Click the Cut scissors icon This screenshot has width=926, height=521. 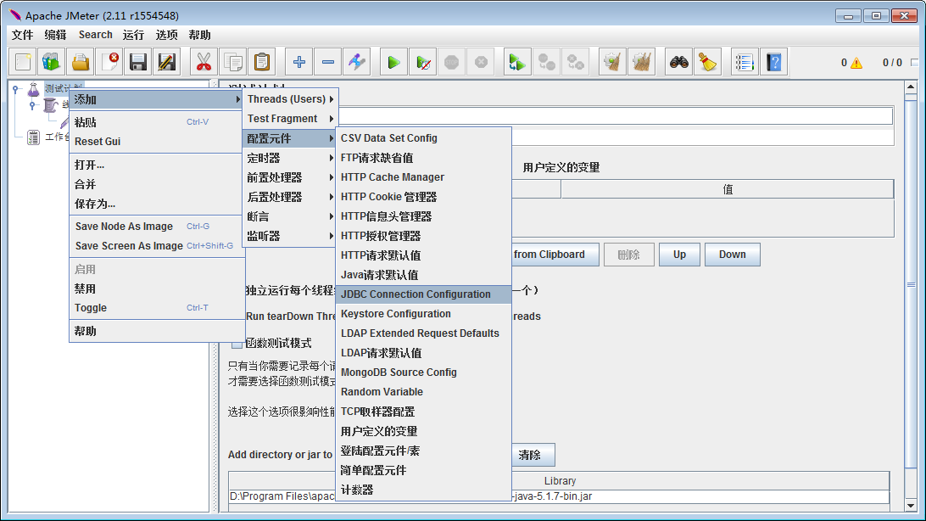coord(204,62)
